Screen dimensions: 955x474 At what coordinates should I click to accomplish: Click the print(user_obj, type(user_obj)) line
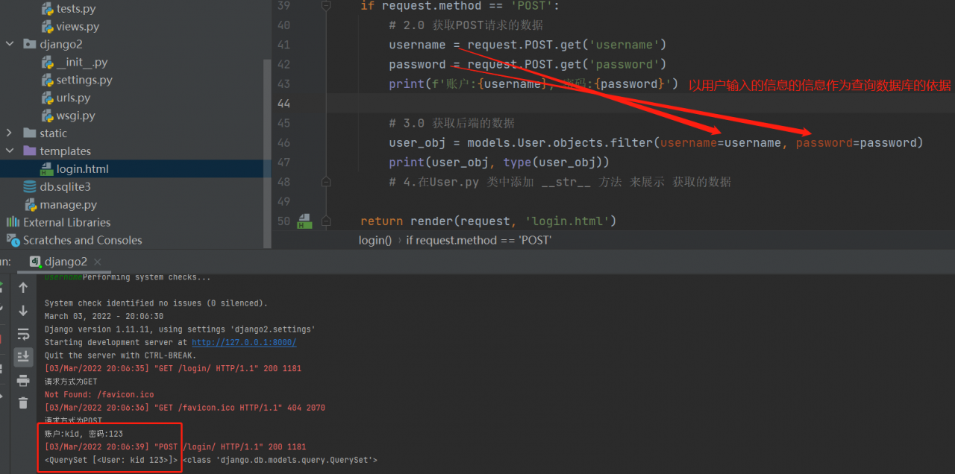(x=499, y=162)
